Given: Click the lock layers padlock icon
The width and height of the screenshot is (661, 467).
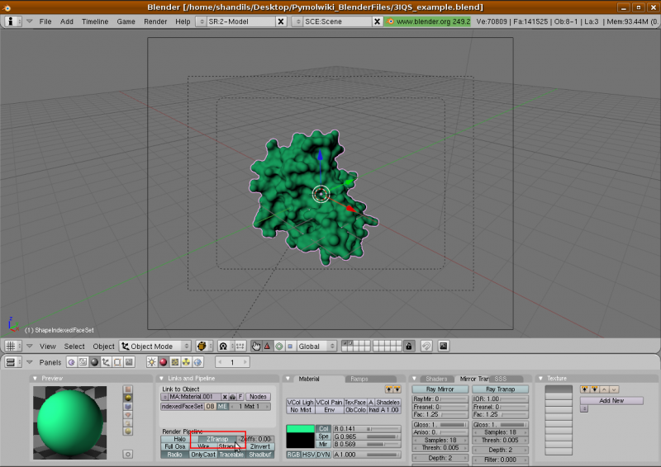Looking at the screenshot, I should [409, 347].
